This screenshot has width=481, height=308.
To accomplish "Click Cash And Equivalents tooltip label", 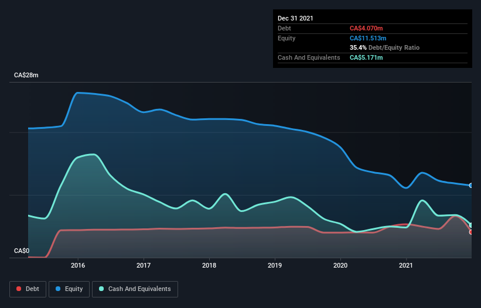I will [309, 57].
